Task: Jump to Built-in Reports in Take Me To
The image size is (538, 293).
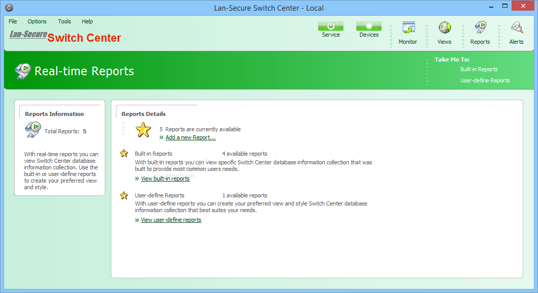Action: (479, 69)
